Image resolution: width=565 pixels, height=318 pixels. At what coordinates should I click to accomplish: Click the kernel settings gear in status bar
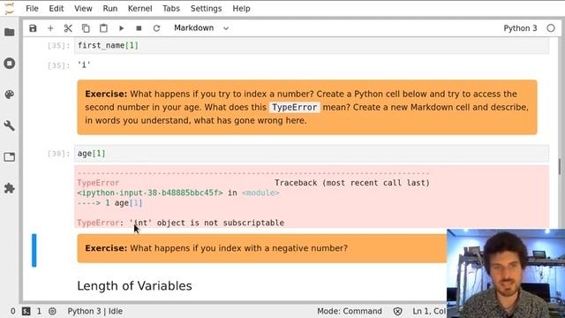coord(52,311)
